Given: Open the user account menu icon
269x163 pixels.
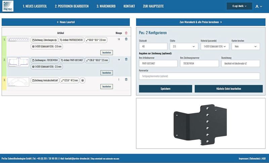Looking at the screenshot, I should [259, 6].
